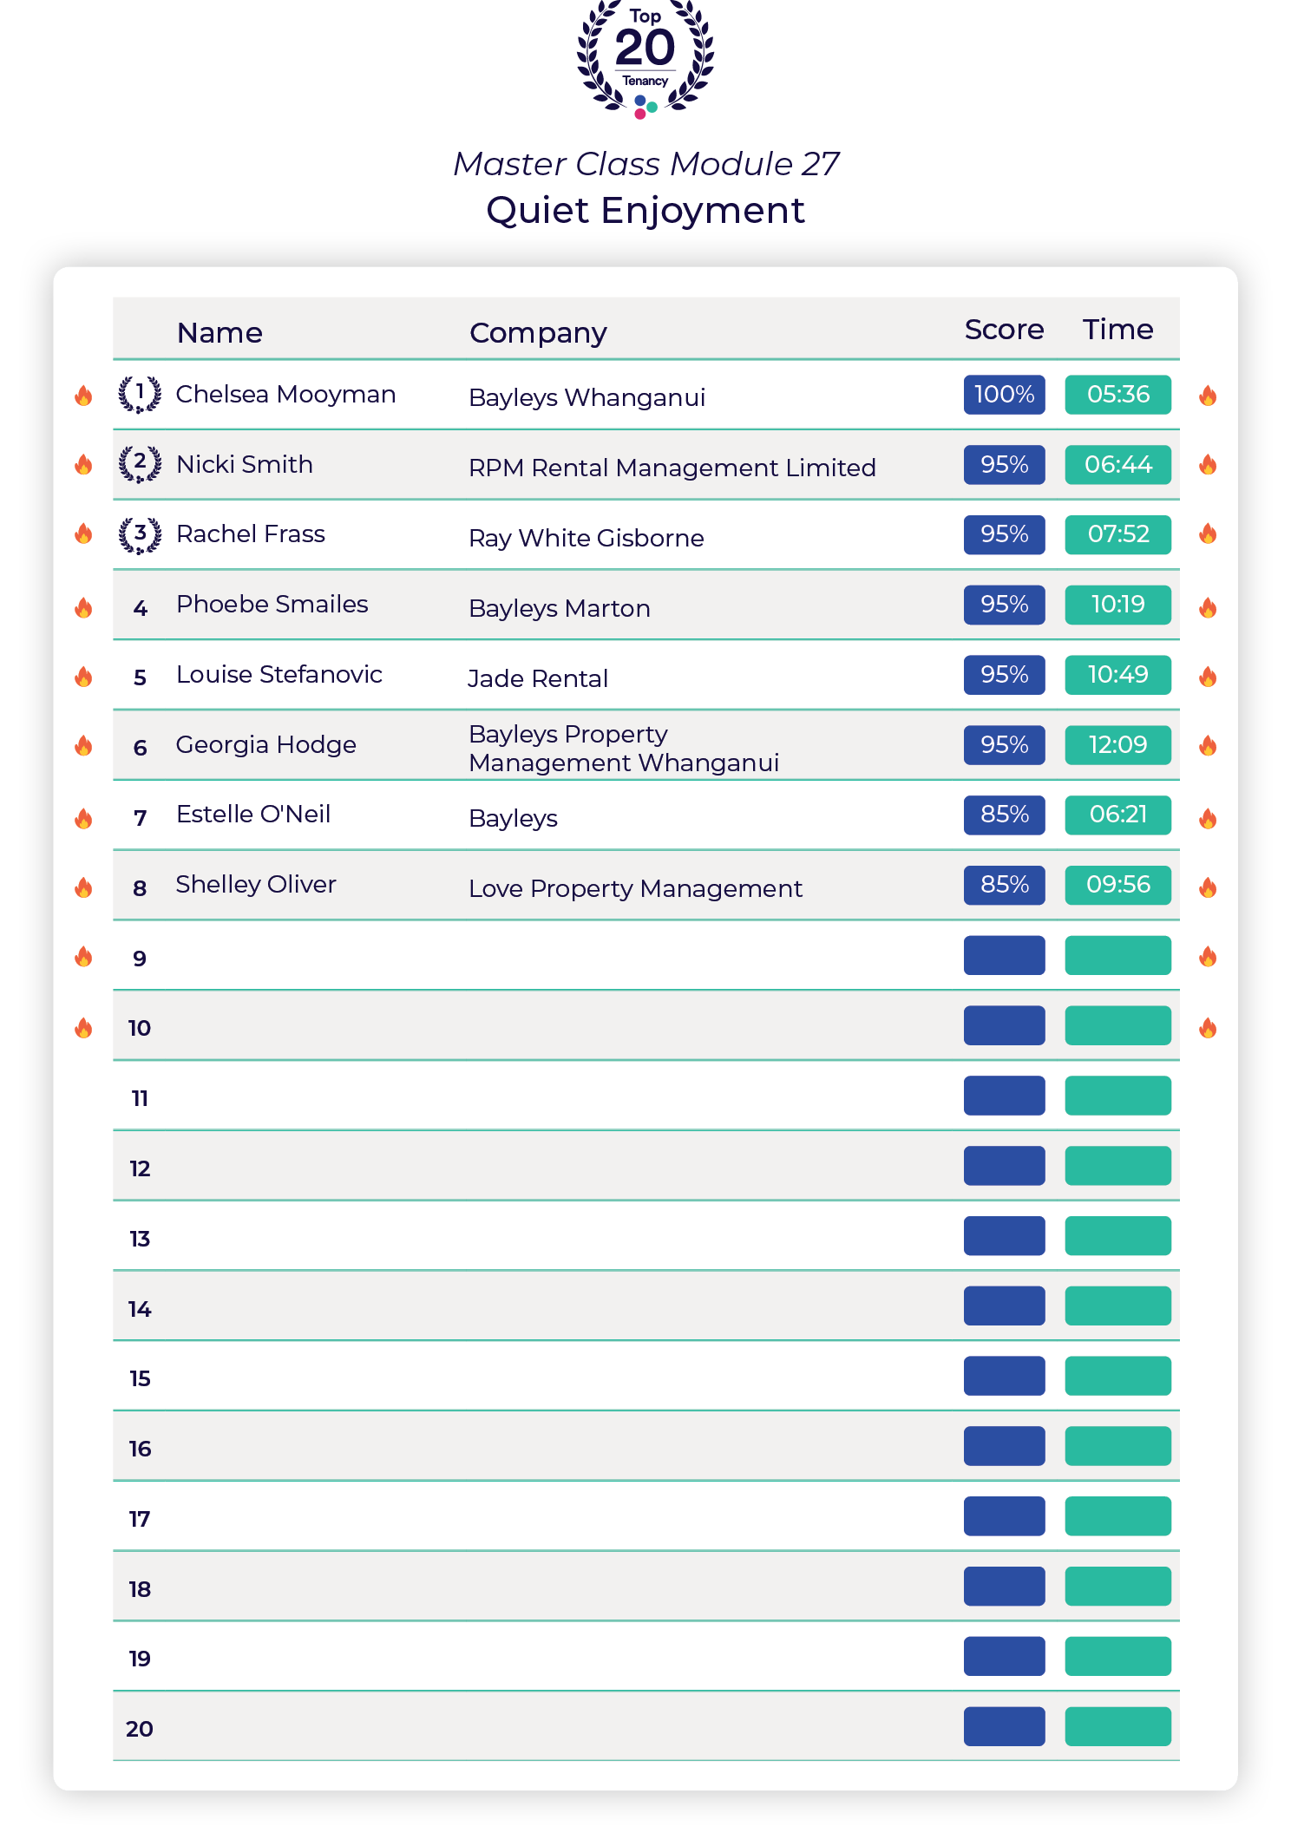Screen dimensions: 1291x1826
Task: Click Estelle O'Neil's 85% score badge
Action: point(1004,815)
